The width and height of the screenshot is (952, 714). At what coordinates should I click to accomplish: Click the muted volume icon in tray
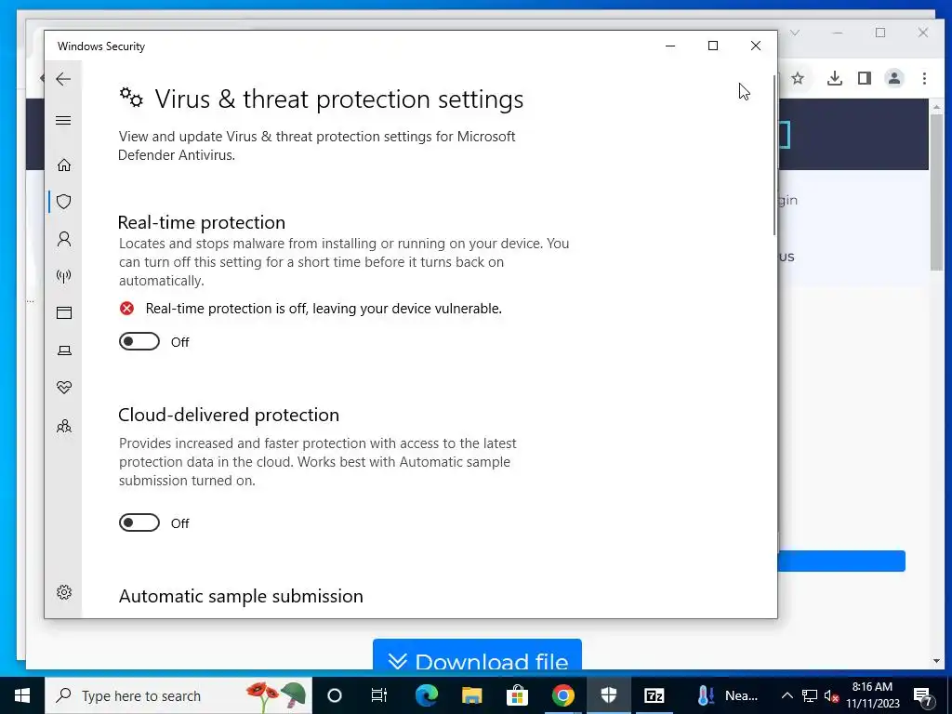point(832,695)
